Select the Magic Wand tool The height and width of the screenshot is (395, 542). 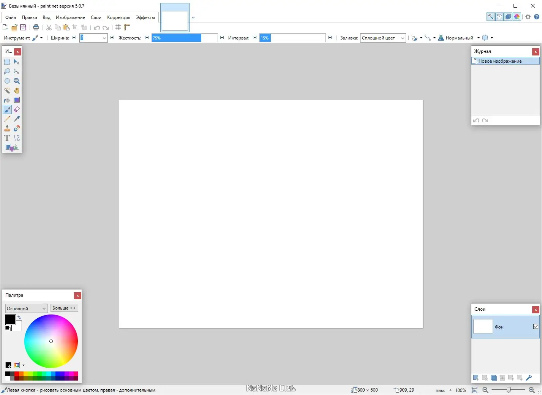click(x=7, y=90)
